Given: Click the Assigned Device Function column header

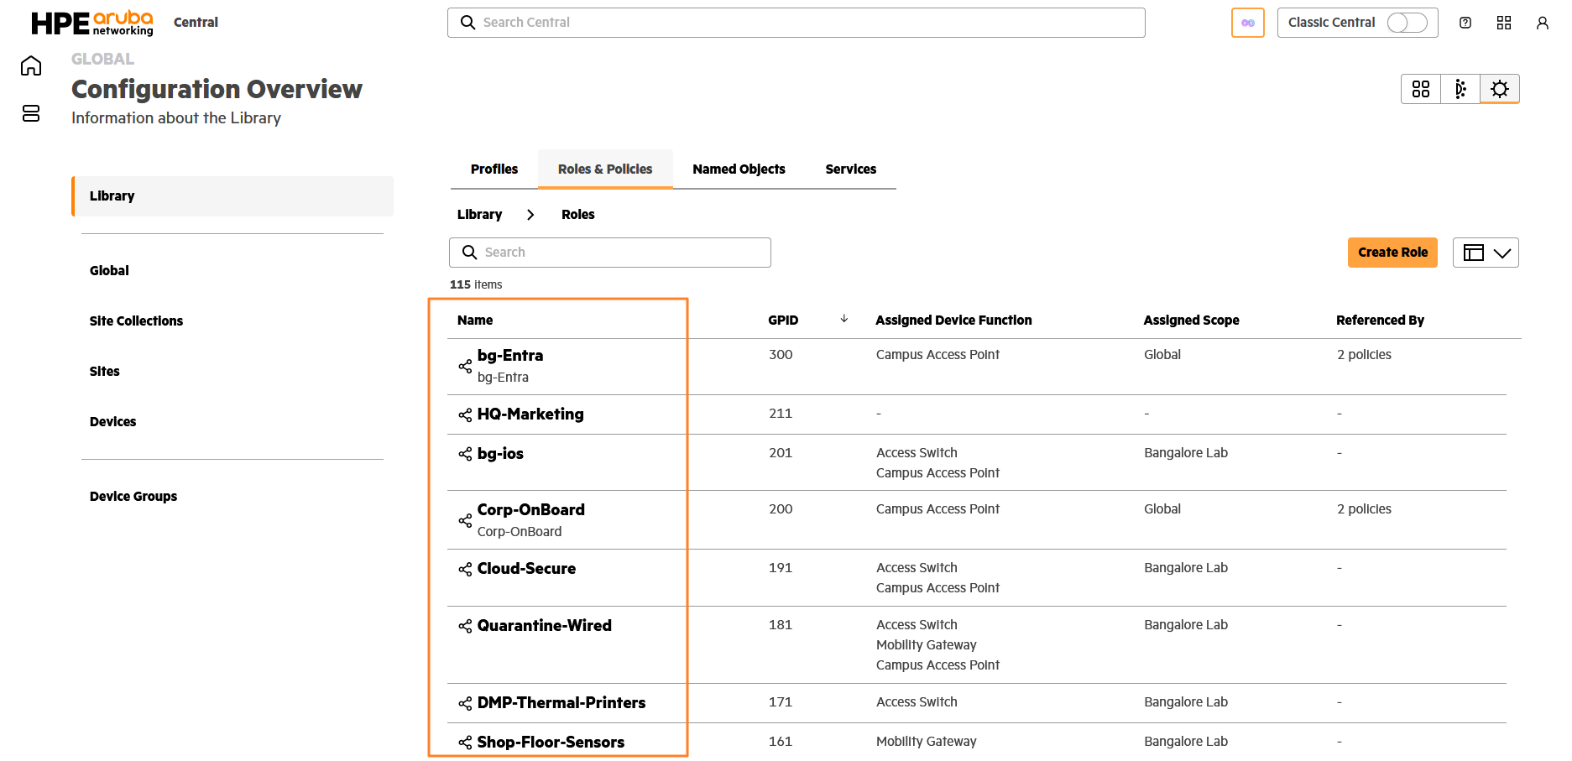Looking at the screenshot, I should click(x=953, y=321).
